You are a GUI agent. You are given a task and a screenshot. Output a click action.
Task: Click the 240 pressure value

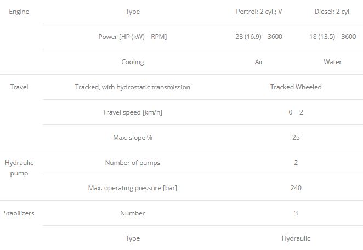(296, 188)
